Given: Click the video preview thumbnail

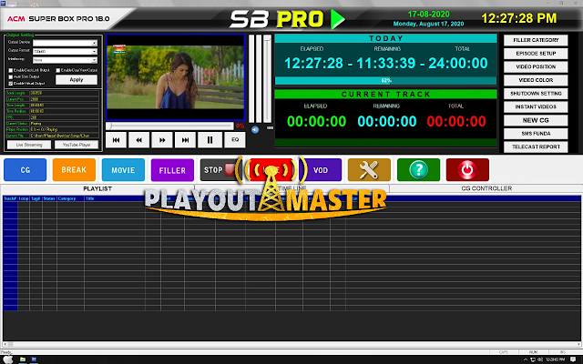Looking at the screenshot, I should click(x=176, y=77).
